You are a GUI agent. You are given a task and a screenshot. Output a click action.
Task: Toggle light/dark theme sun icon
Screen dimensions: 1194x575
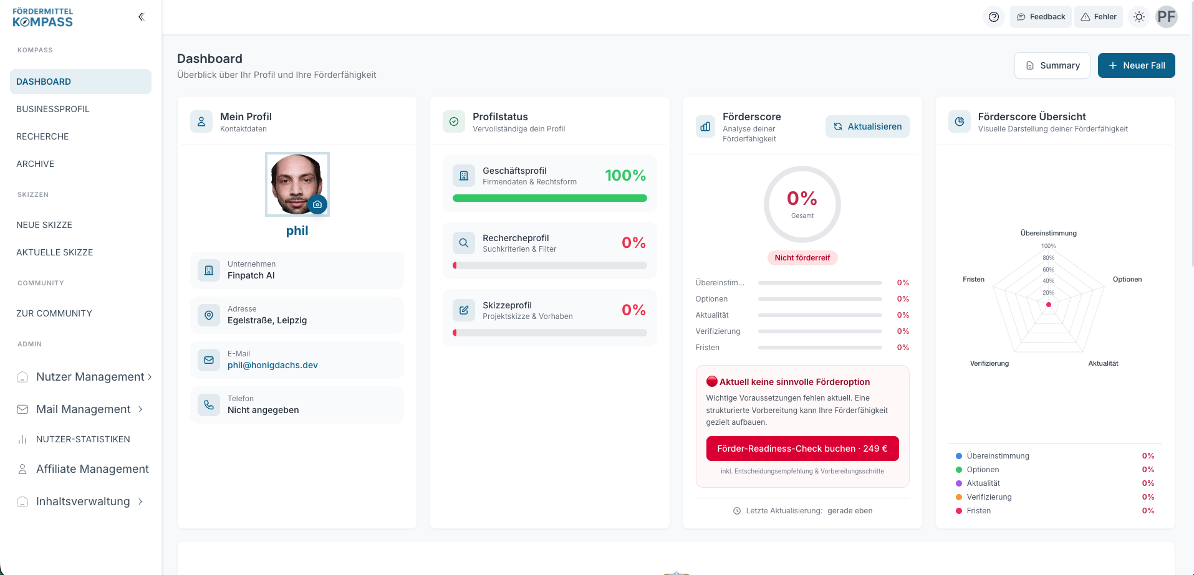[1139, 17]
